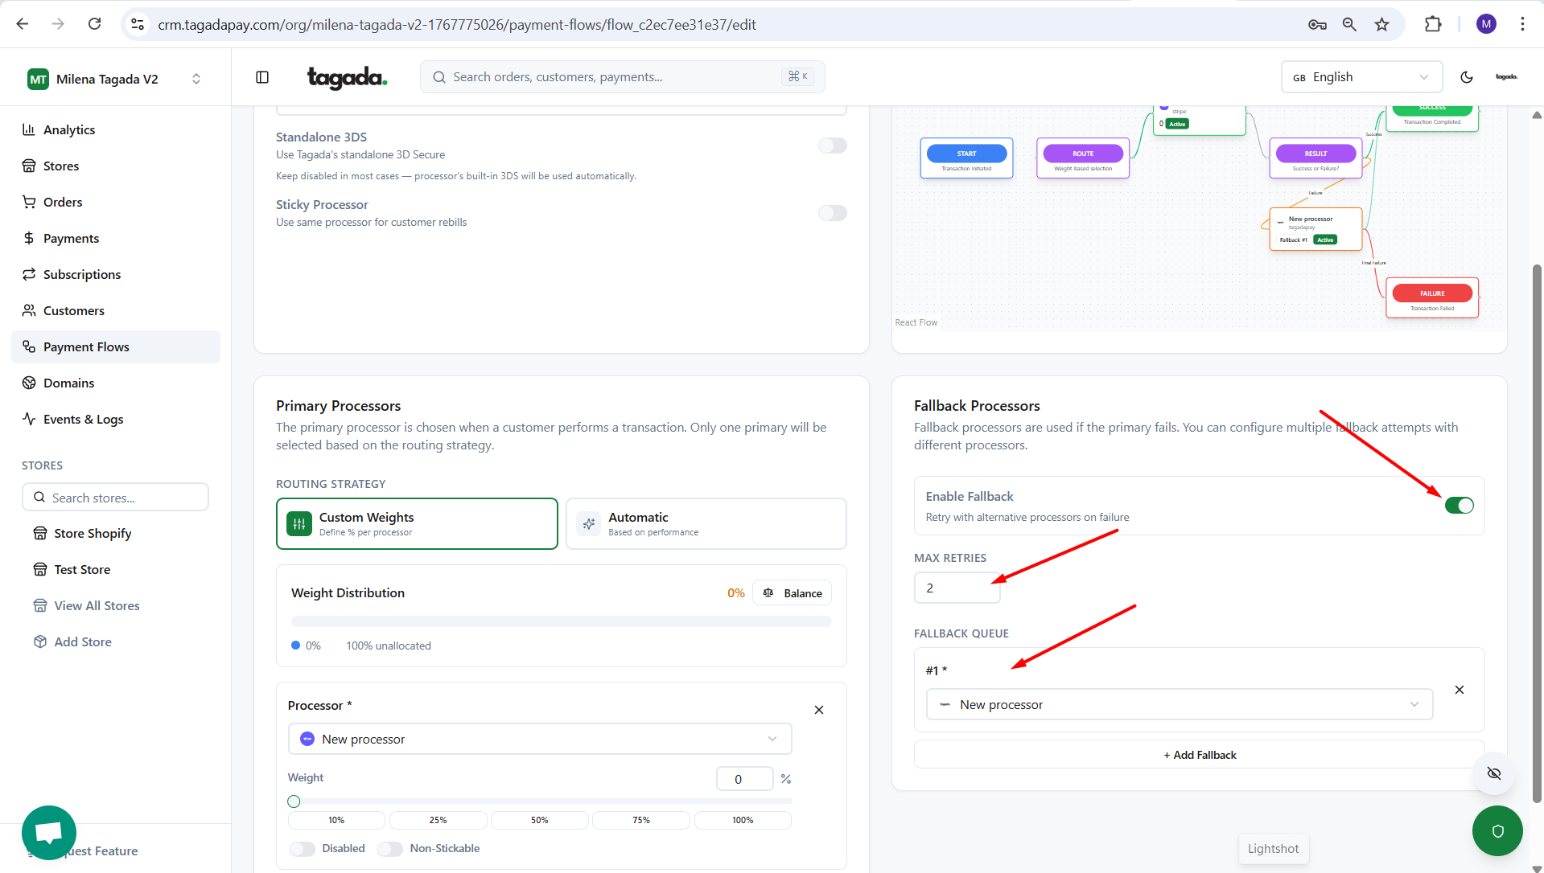Click the crossed-eye hide icon
1544x873 pixels.
point(1494,773)
